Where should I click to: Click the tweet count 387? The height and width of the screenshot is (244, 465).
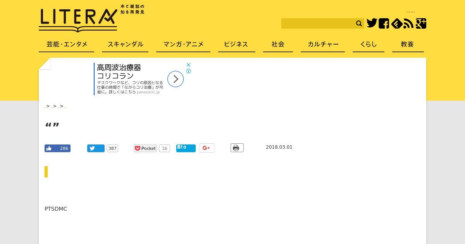(112, 148)
